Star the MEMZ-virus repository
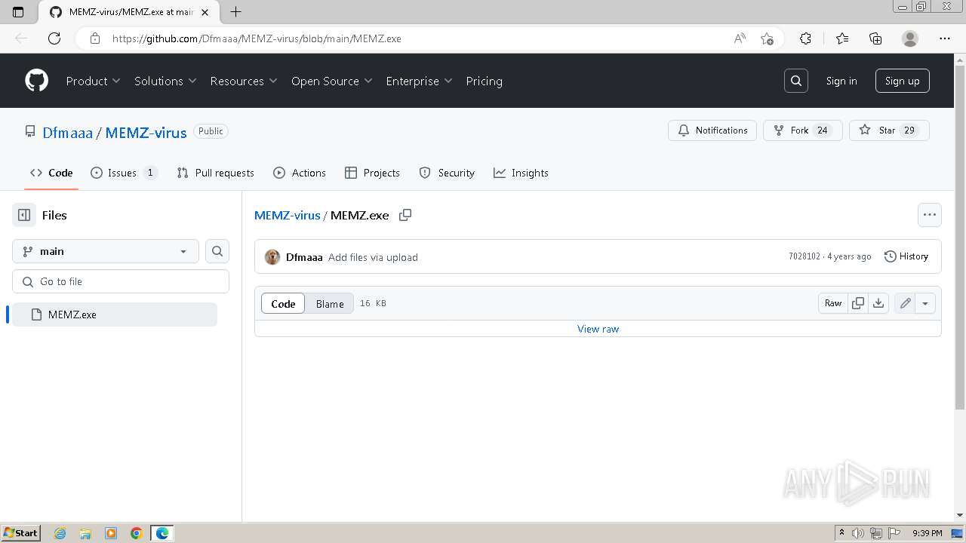966x543 pixels. (x=889, y=130)
